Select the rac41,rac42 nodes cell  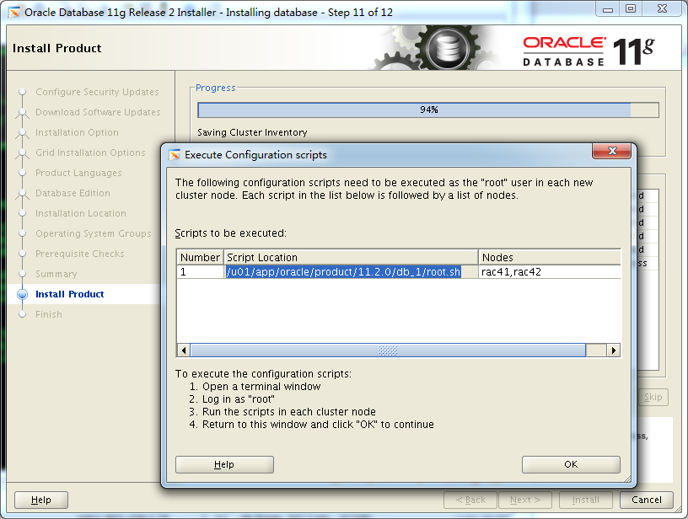click(550, 272)
